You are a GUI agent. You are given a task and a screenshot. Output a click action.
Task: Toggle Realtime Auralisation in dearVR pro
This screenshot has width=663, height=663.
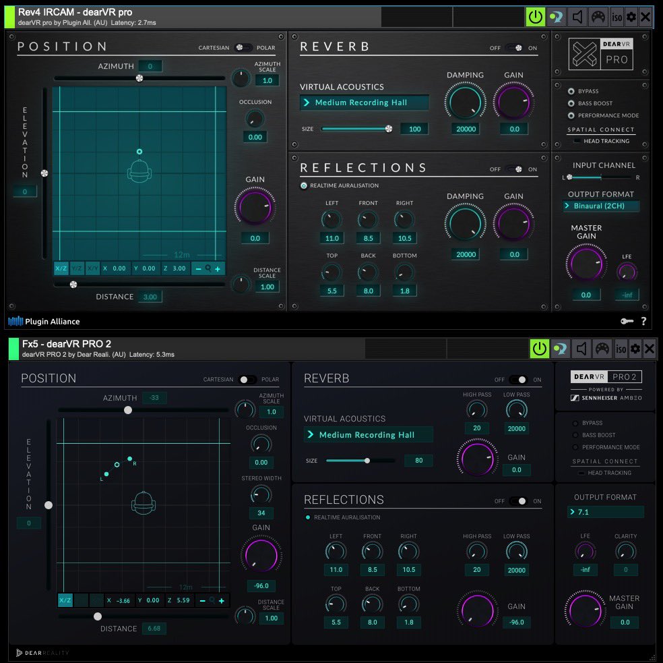click(304, 185)
